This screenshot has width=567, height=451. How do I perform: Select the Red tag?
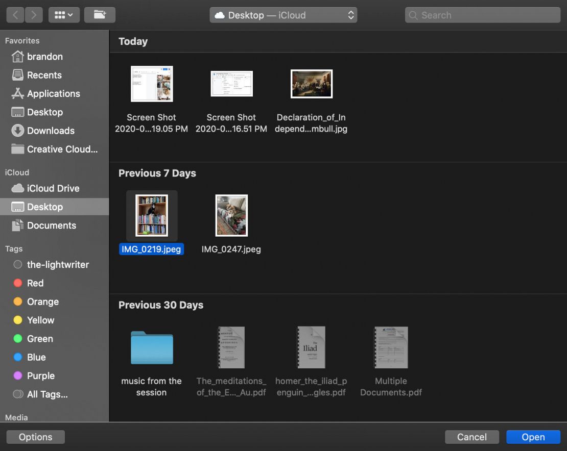coord(35,283)
